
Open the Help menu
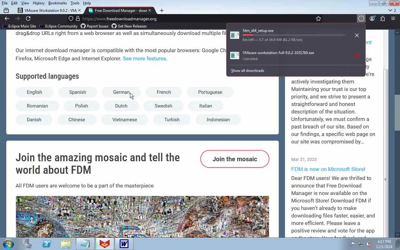[x=87, y=3]
